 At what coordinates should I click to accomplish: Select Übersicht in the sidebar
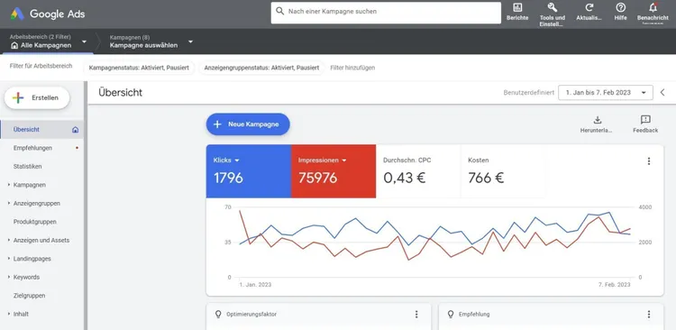click(41, 130)
